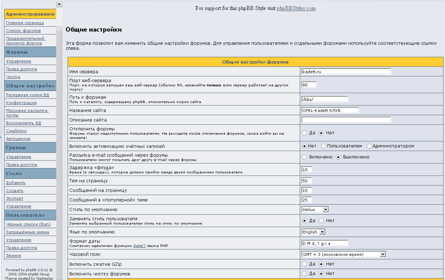
Task: Click the flood delay (Задержка «флуда») field
Action: [307, 169]
